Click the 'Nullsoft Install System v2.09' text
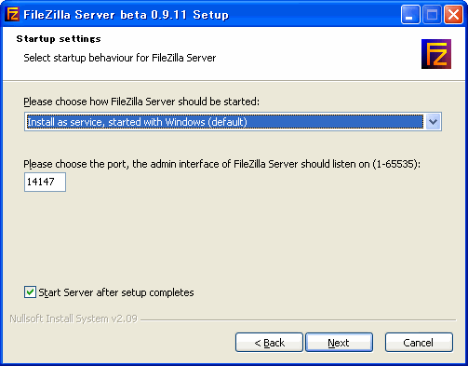The height and width of the screenshot is (366, 468). click(74, 319)
